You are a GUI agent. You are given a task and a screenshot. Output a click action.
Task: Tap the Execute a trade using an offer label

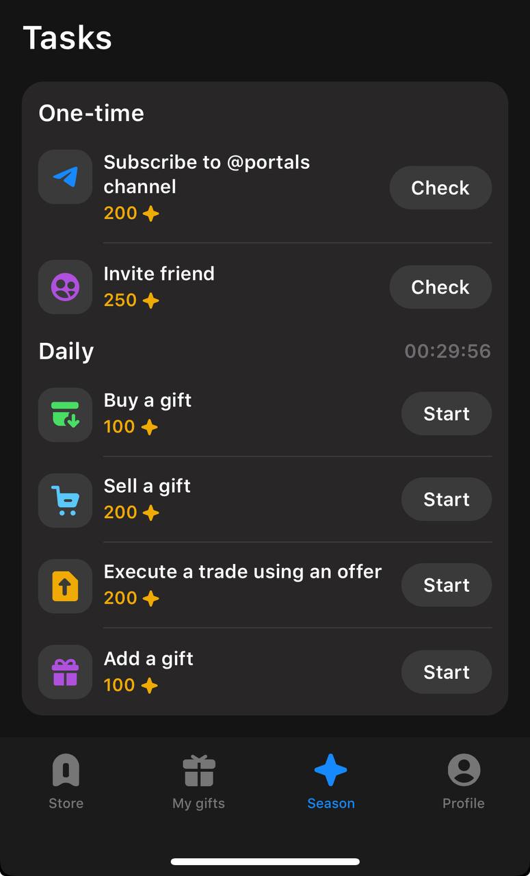pos(242,571)
